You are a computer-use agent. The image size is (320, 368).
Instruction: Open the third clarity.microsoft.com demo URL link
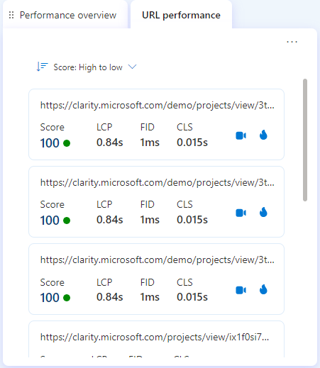tap(158, 260)
